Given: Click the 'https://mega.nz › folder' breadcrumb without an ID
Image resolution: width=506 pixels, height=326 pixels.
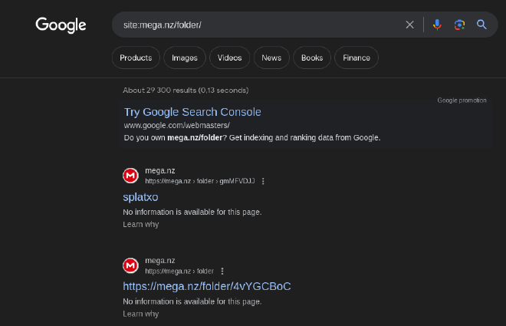Looking at the screenshot, I should [179, 271].
